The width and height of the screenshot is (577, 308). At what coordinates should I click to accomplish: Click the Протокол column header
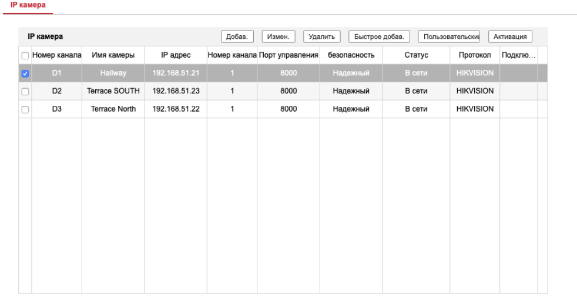click(x=475, y=55)
